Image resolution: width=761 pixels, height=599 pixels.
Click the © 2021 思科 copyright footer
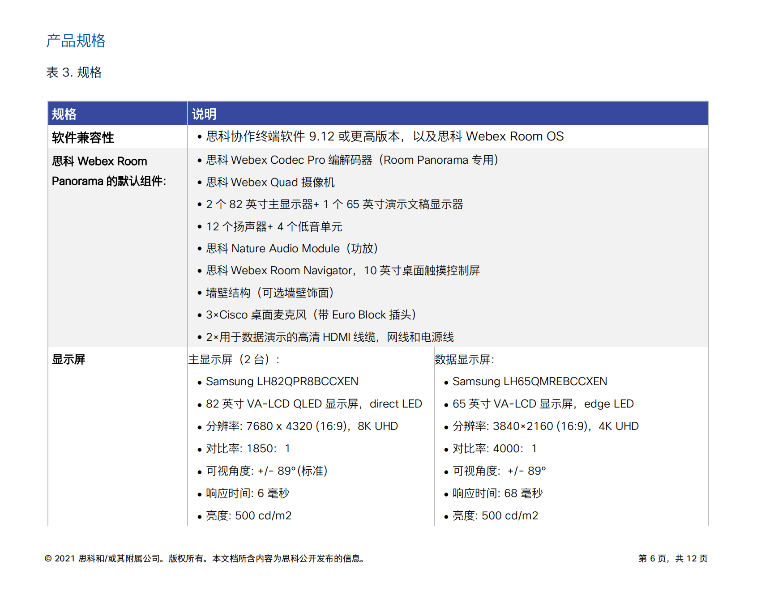[x=206, y=559]
